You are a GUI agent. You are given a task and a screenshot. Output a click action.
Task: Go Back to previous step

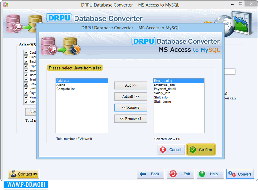151,174
